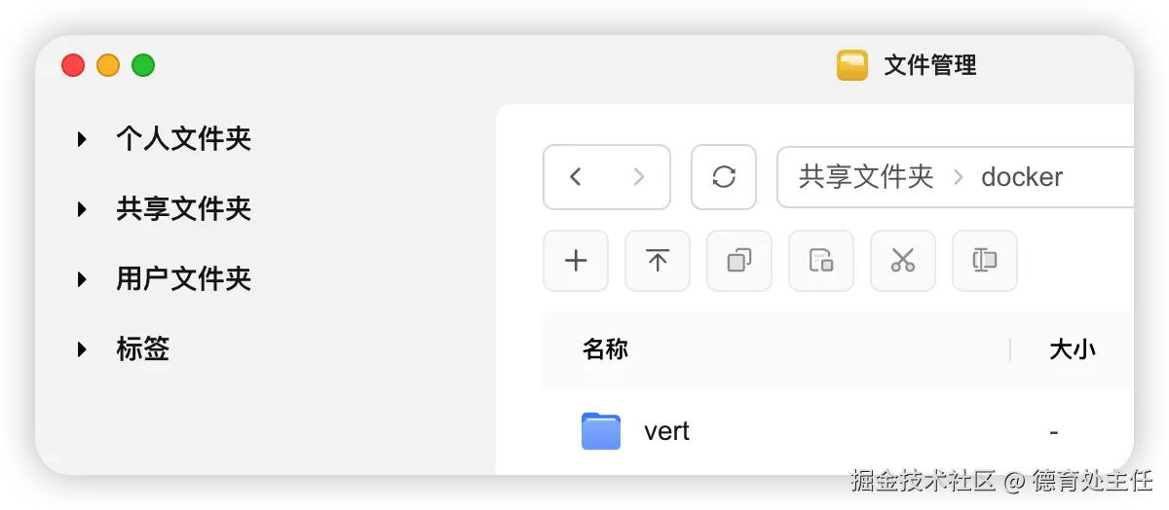Sort by the 大小 column header

click(x=1073, y=349)
